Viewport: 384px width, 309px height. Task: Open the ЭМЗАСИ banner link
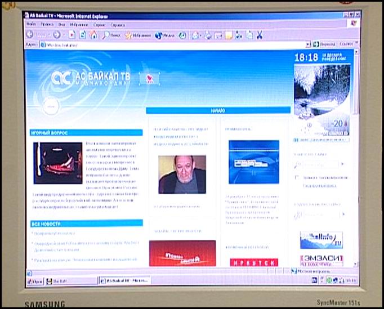point(322,261)
